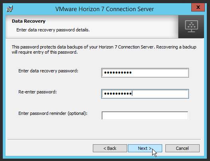Go to the previous step with Back
Viewport: 210px width, 161px height.
[x=110, y=148]
